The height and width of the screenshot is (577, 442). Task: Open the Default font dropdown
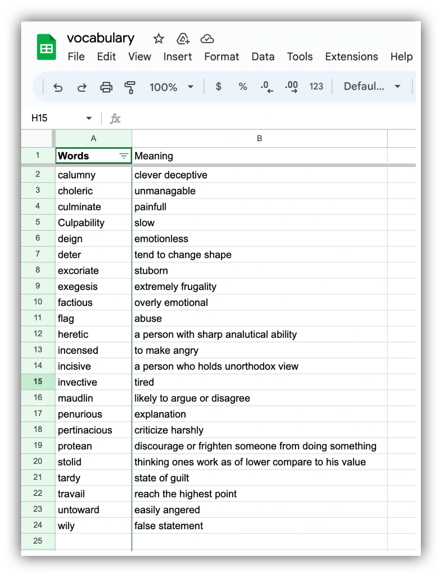[x=372, y=87]
